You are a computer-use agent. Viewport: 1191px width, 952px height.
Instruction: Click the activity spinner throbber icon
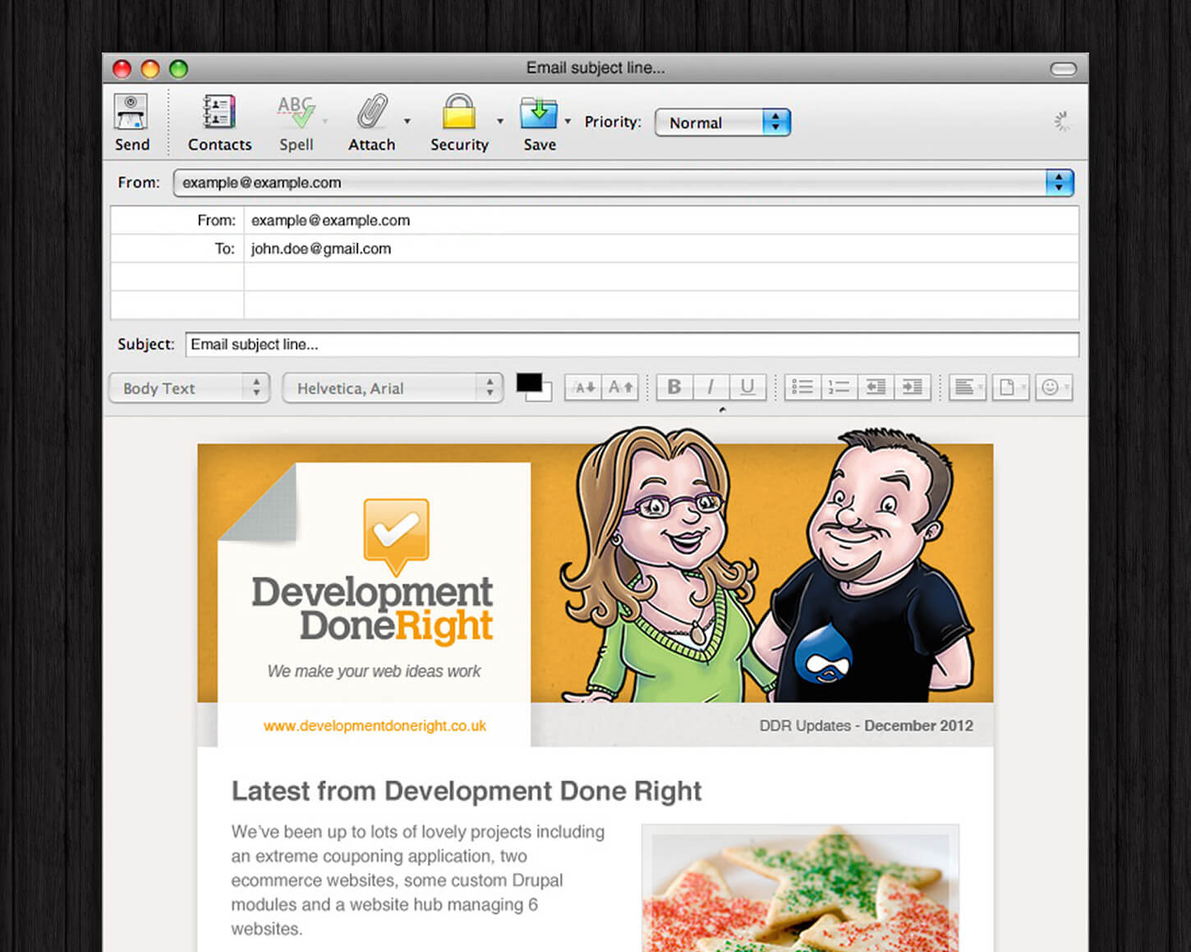point(1062,121)
